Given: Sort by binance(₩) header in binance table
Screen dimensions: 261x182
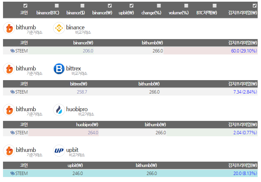Looking at the screenshot, I should [83, 43].
